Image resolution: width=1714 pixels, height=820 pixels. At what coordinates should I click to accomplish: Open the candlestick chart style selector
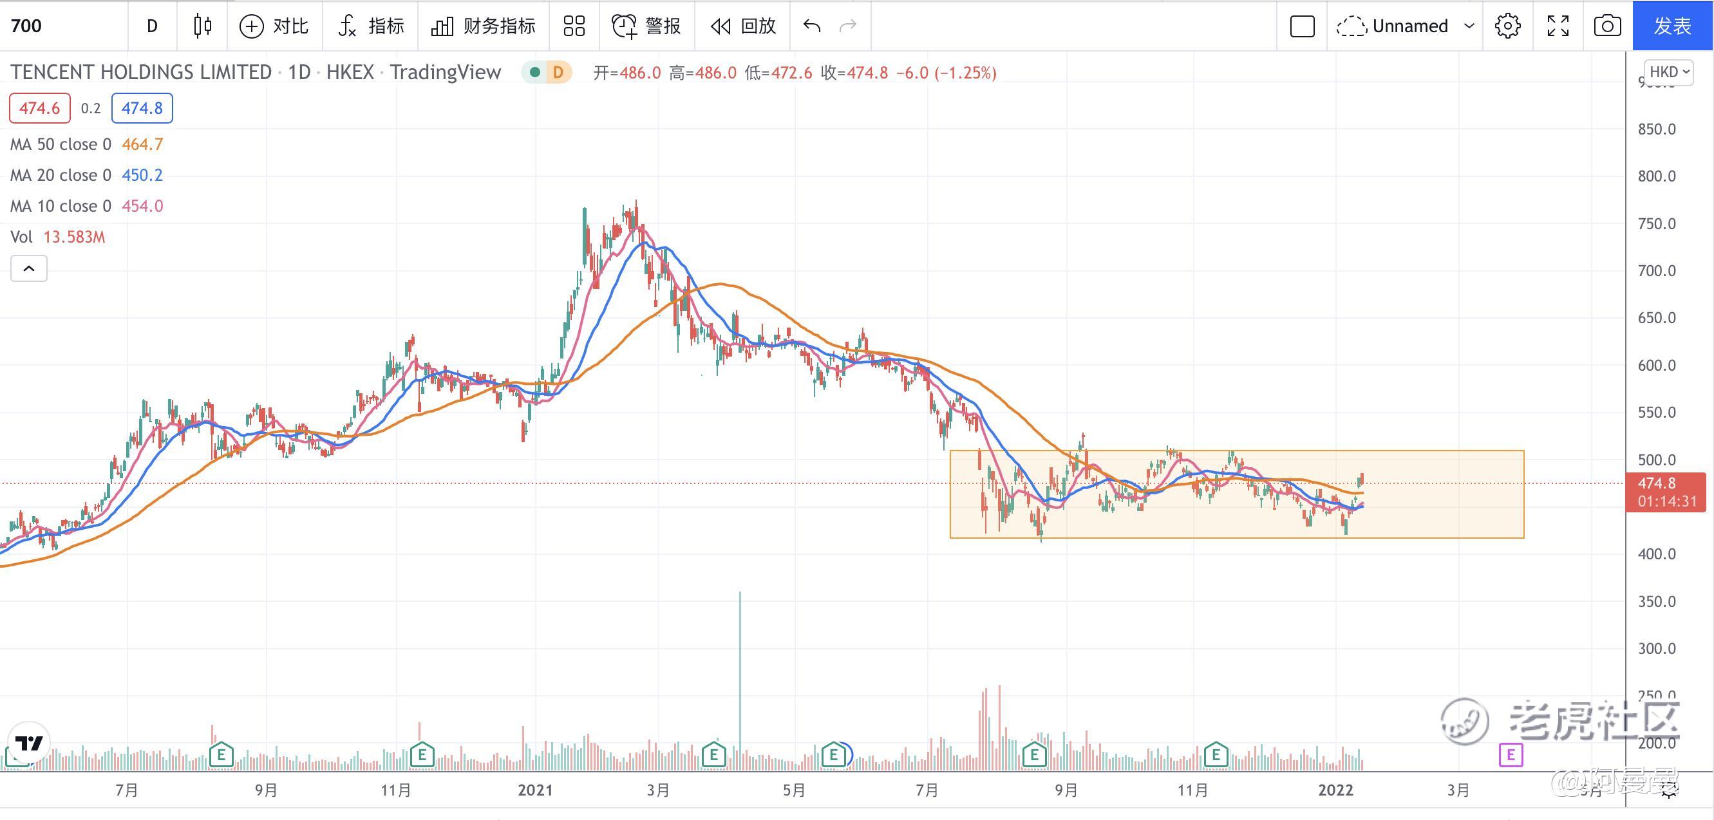[x=202, y=26]
